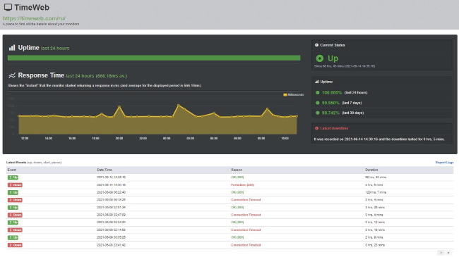Click the response time peak near 20:00
Viewport: 459px width, 257px height.
119,107
